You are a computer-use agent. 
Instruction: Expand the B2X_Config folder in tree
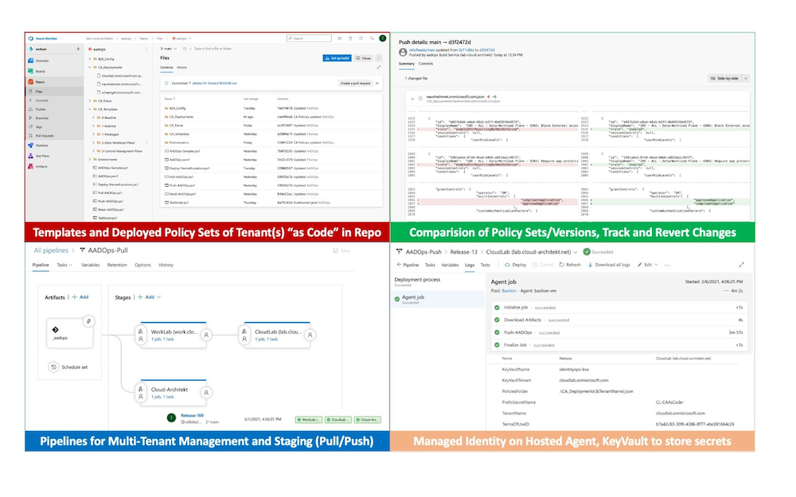click(90, 59)
